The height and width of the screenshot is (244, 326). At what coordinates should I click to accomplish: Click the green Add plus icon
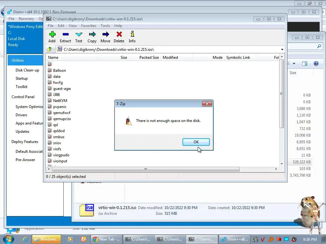(52, 34)
